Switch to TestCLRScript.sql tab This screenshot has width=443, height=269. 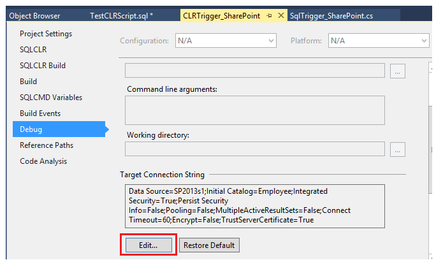pyautogui.click(x=122, y=16)
